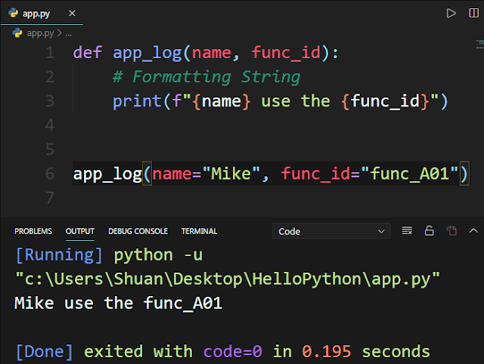Click '"Mike"' string on line 6
Viewport: 484px width, 364px height.
click(x=231, y=174)
